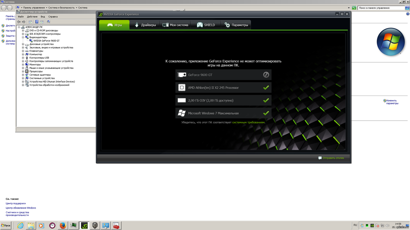
Task: Switch to the Драйверы tab
Action: [x=145, y=25]
